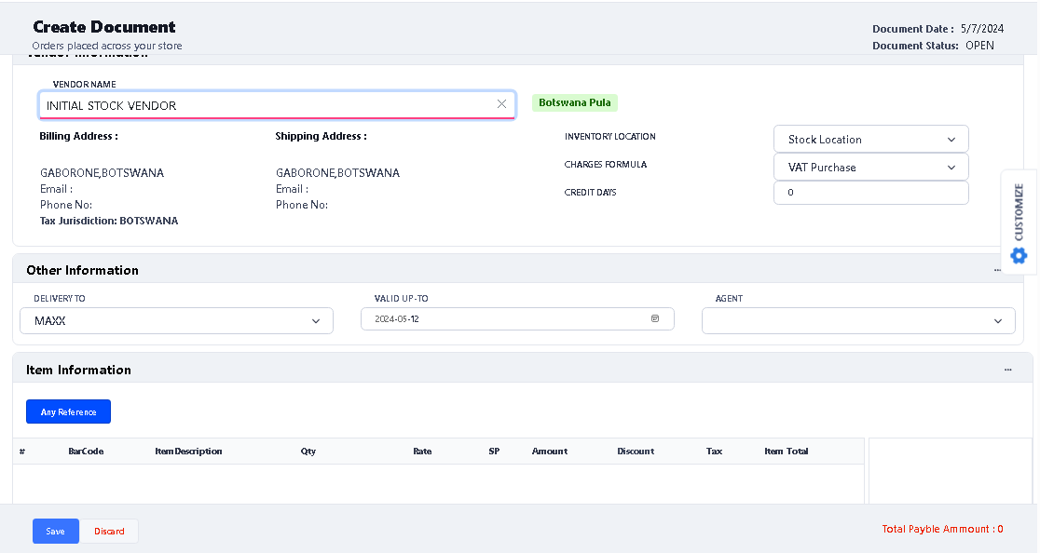Click the Discard button

[x=109, y=531]
